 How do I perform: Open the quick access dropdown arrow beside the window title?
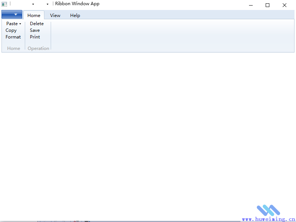click(47, 4)
